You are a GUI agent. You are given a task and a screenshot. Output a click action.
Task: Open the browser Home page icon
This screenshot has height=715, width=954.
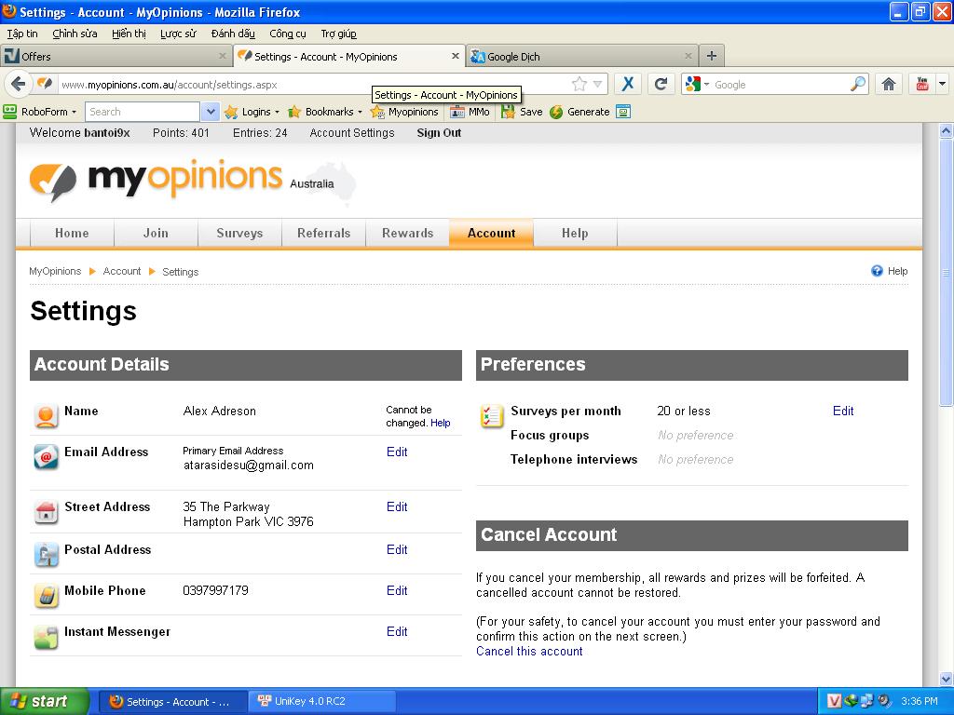click(888, 84)
